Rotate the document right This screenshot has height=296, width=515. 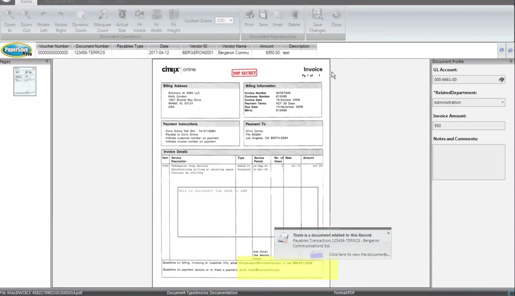[x=61, y=21]
